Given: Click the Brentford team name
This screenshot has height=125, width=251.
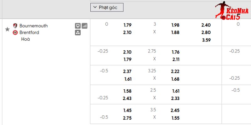Looking at the screenshot, I should [29, 32].
